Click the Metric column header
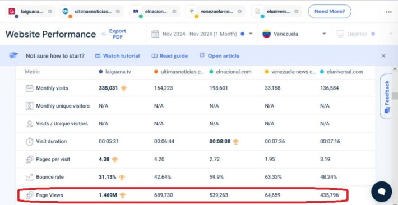This screenshot has width=398, height=205. (x=33, y=72)
